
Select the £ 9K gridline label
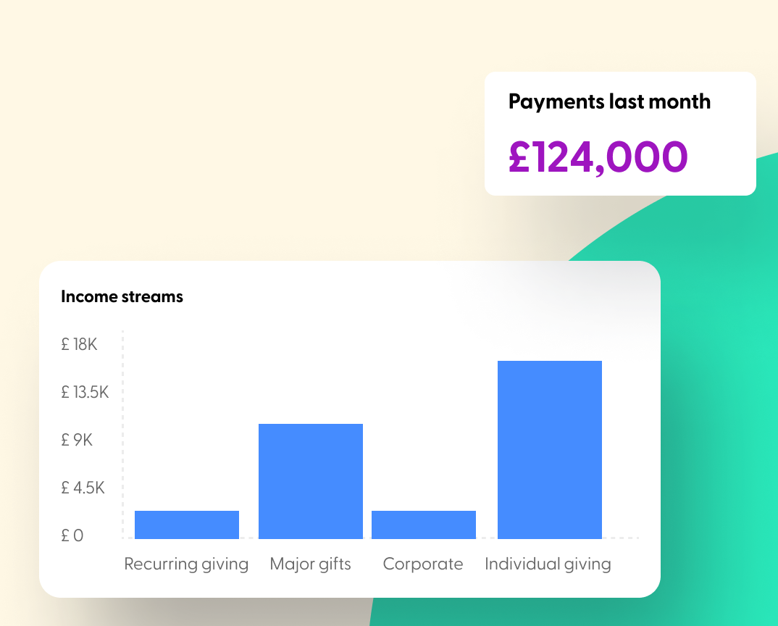pos(77,440)
